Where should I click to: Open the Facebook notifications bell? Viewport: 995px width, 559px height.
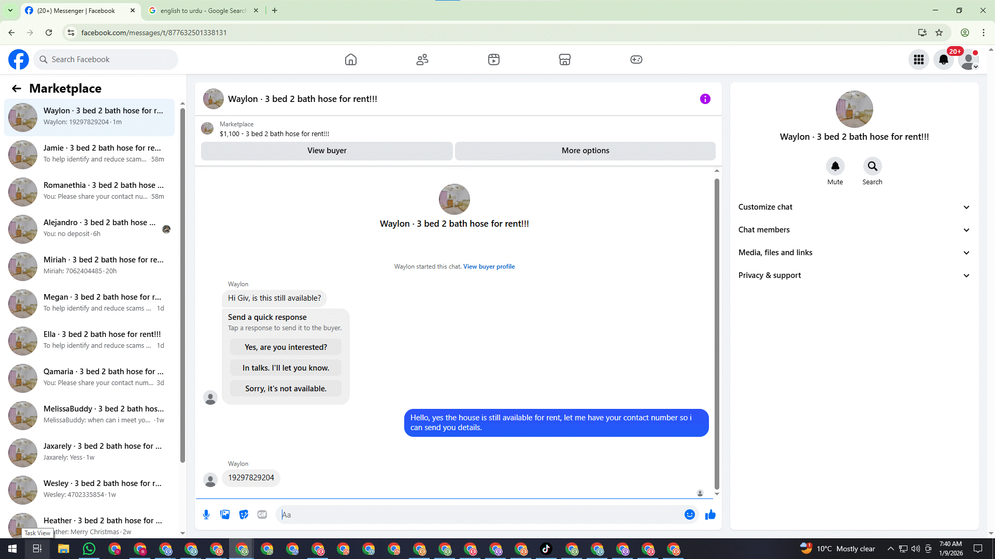(x=944, y=60)
